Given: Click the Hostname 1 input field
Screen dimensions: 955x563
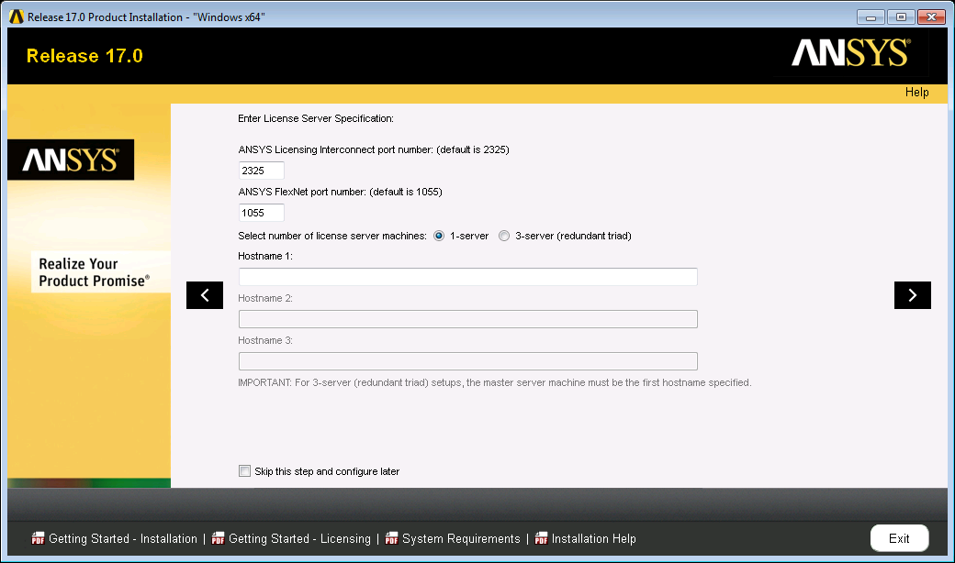Looking at the screenshot, I should click(x=467, y=277).
